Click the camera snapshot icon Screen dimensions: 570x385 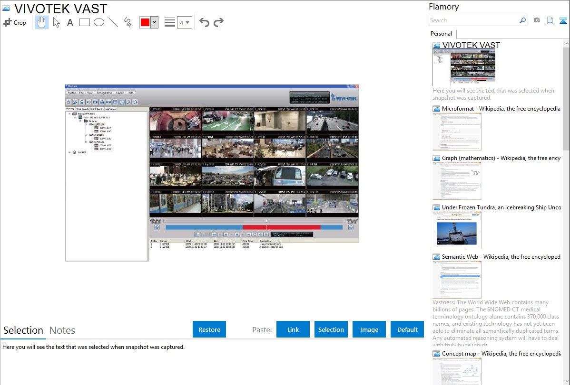(537, 20)
